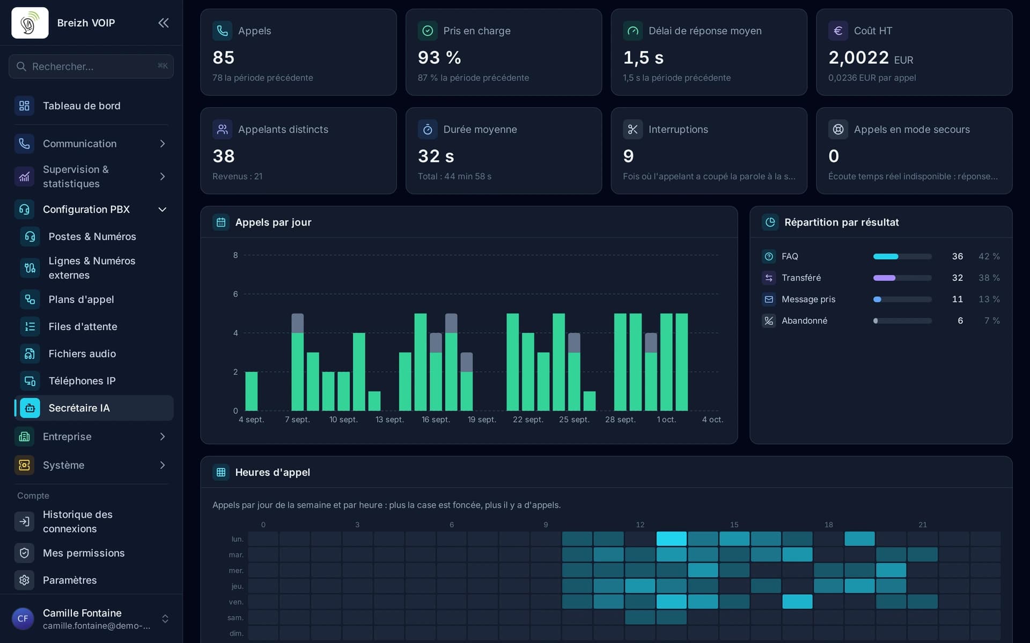Click the Configuration PBX headset icon
Screen dimensions: 1030x643
tap(24, 210)
